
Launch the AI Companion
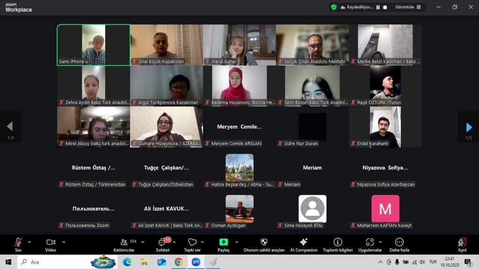pos(303,244)
